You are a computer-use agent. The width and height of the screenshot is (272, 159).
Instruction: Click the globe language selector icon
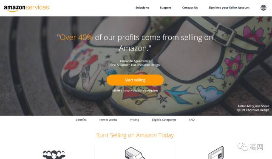click(263, 8)
